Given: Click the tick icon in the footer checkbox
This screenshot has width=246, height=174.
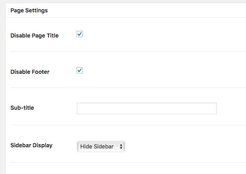Looking at the screenshot, I should point(80,70).
